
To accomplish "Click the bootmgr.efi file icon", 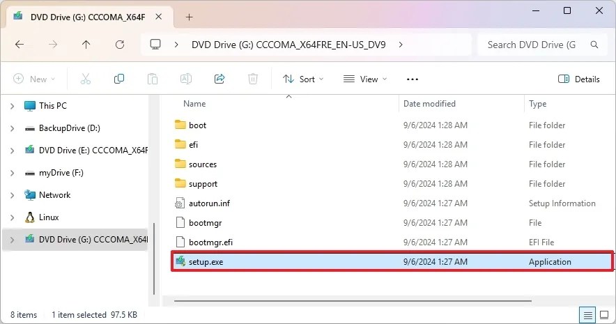I will tap(180, 242).
